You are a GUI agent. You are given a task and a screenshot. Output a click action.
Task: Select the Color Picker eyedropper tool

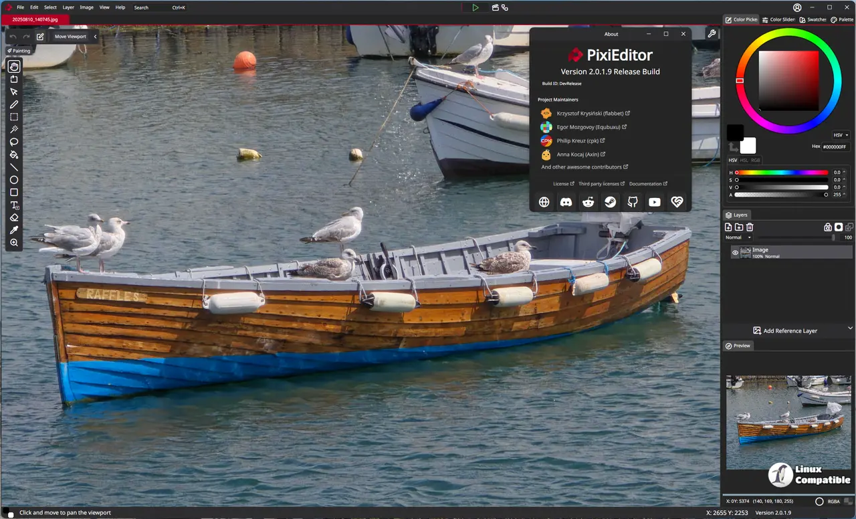click(14, 230)
